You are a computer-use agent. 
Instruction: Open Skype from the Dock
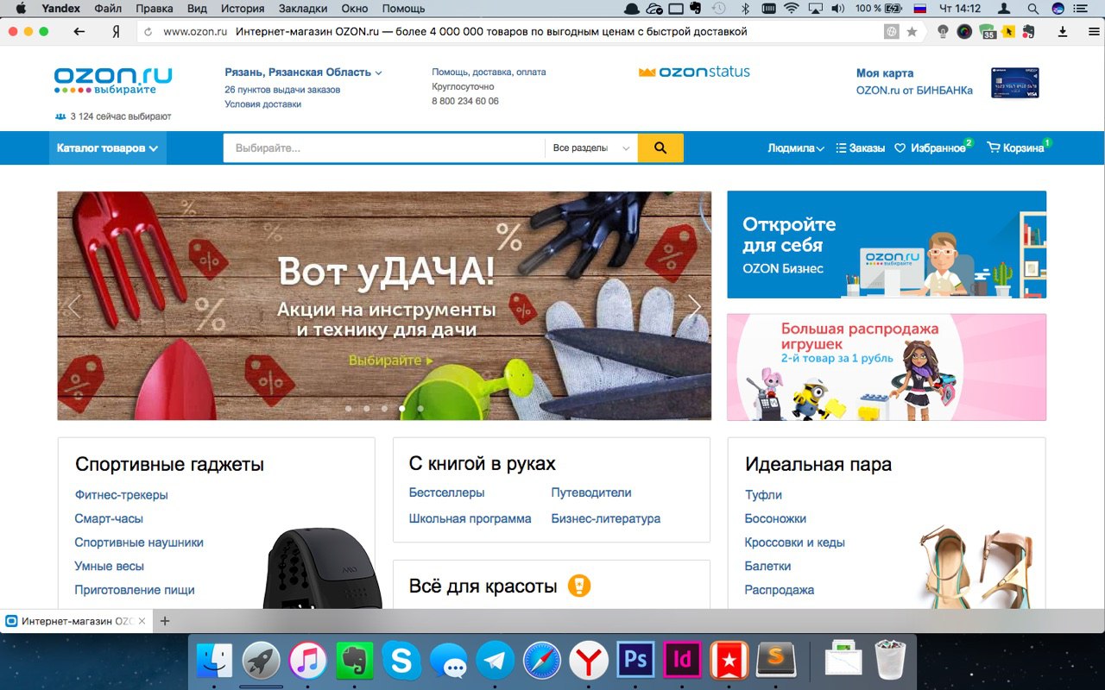(401, 662)
